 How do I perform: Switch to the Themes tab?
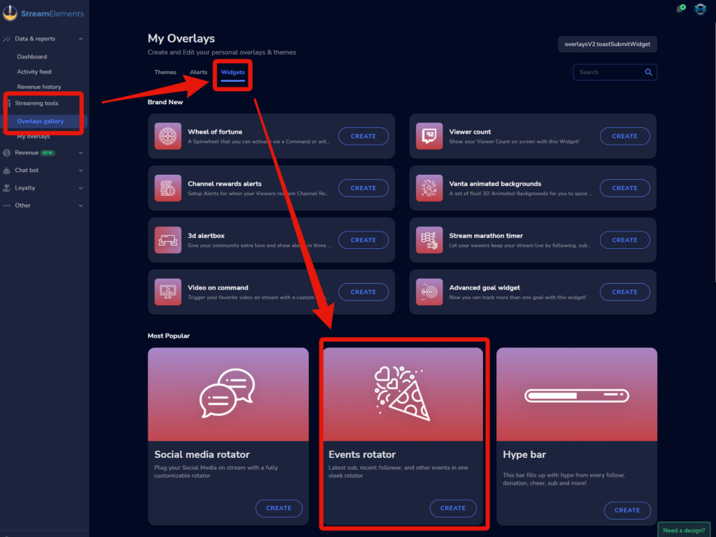(165, 72)
